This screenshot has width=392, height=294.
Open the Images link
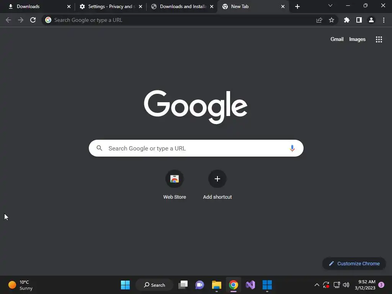[357, 39]
